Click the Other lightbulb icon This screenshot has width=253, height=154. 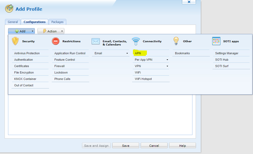pyautogui.click(x=176, y=41)
